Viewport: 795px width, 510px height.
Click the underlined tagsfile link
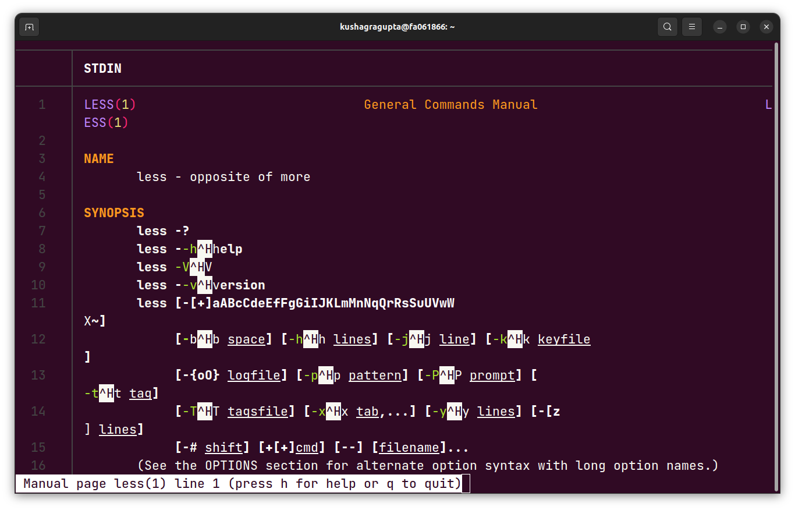click(258, 411)
